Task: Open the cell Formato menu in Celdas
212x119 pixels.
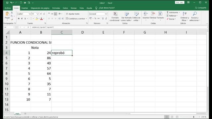Action: click(160, 16)
